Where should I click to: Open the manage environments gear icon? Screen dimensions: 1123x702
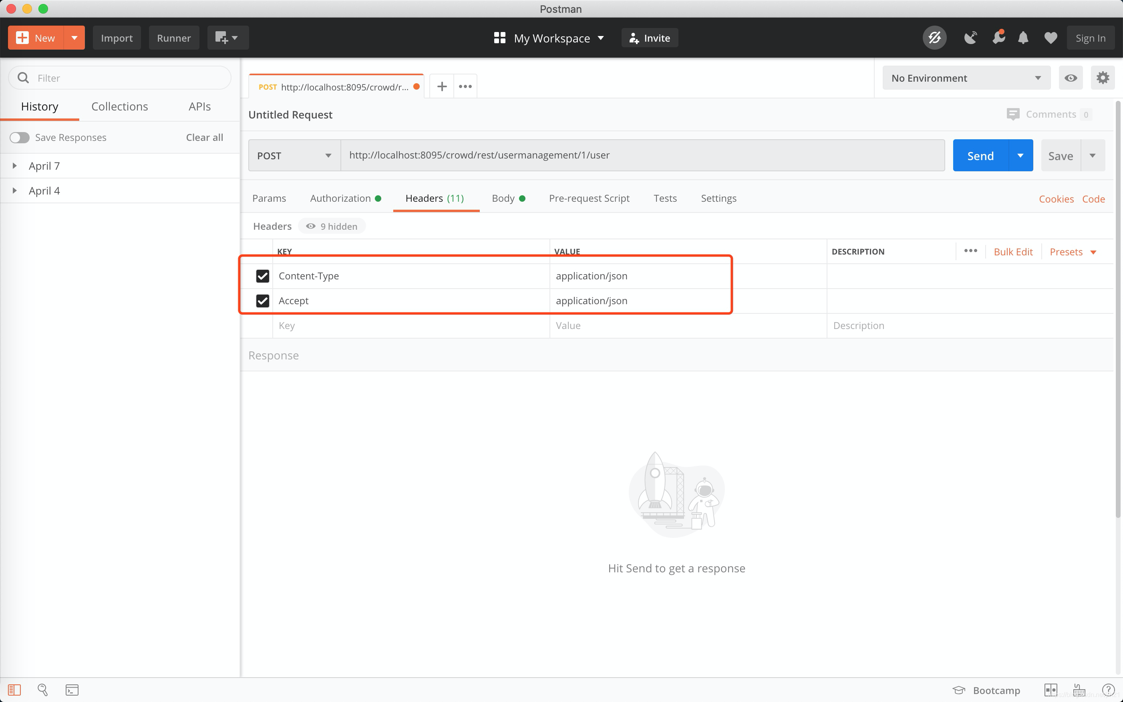coord(1103,78)
